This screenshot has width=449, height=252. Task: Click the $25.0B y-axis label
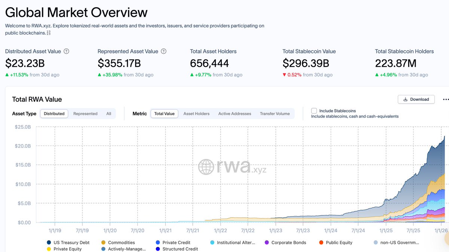[x=23, y=127]
